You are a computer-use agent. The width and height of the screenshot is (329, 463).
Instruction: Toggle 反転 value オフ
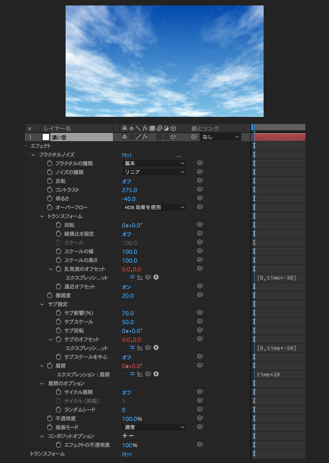(x=126, y=181)
